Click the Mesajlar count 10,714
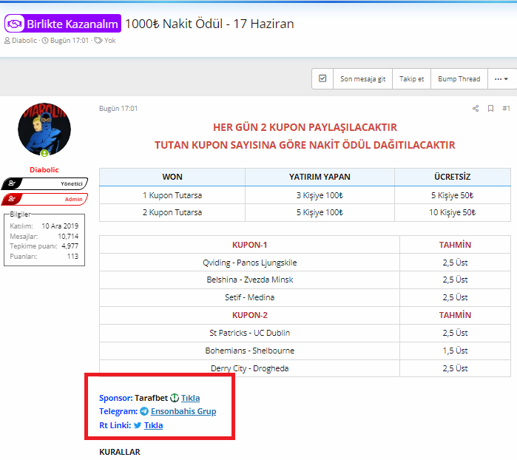This screenshot has width=517, height=460. [68, 237]
